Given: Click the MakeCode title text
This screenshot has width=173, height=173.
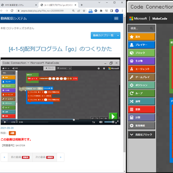Looking at the screenshot, I should point(160,19).
